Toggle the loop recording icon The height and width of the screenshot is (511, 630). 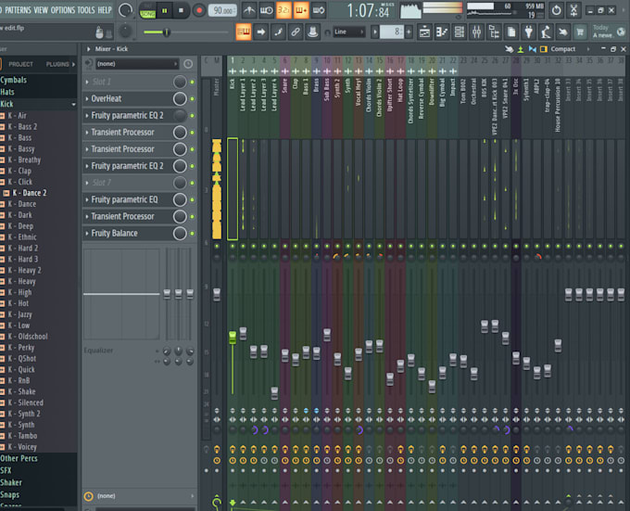tap(319, 10)
